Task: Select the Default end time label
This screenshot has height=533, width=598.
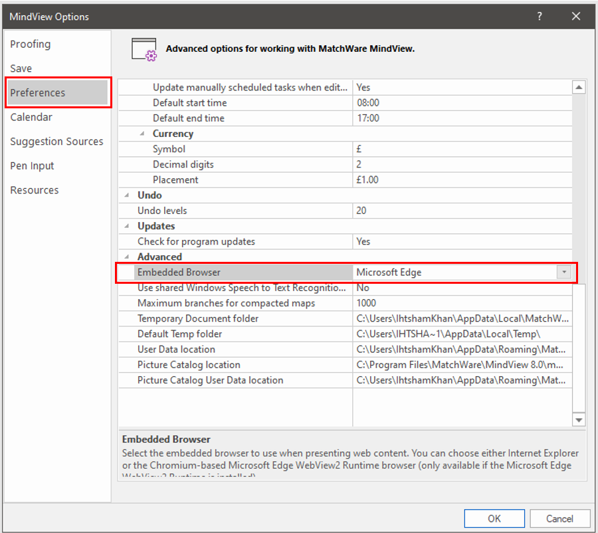Action: coord(189,118)
